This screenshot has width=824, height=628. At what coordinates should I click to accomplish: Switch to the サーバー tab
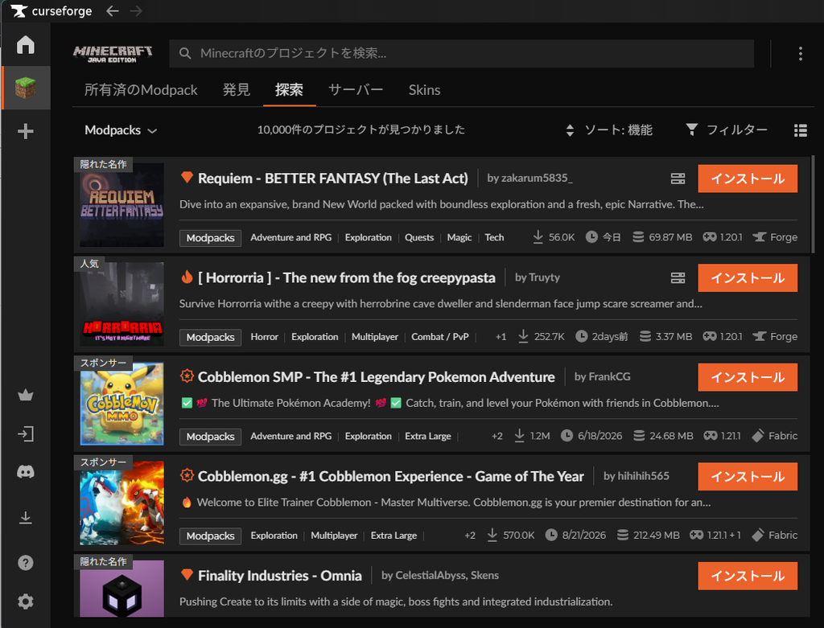coord(356,90)
